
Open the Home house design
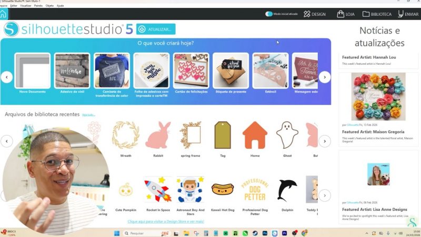point(255,136)
